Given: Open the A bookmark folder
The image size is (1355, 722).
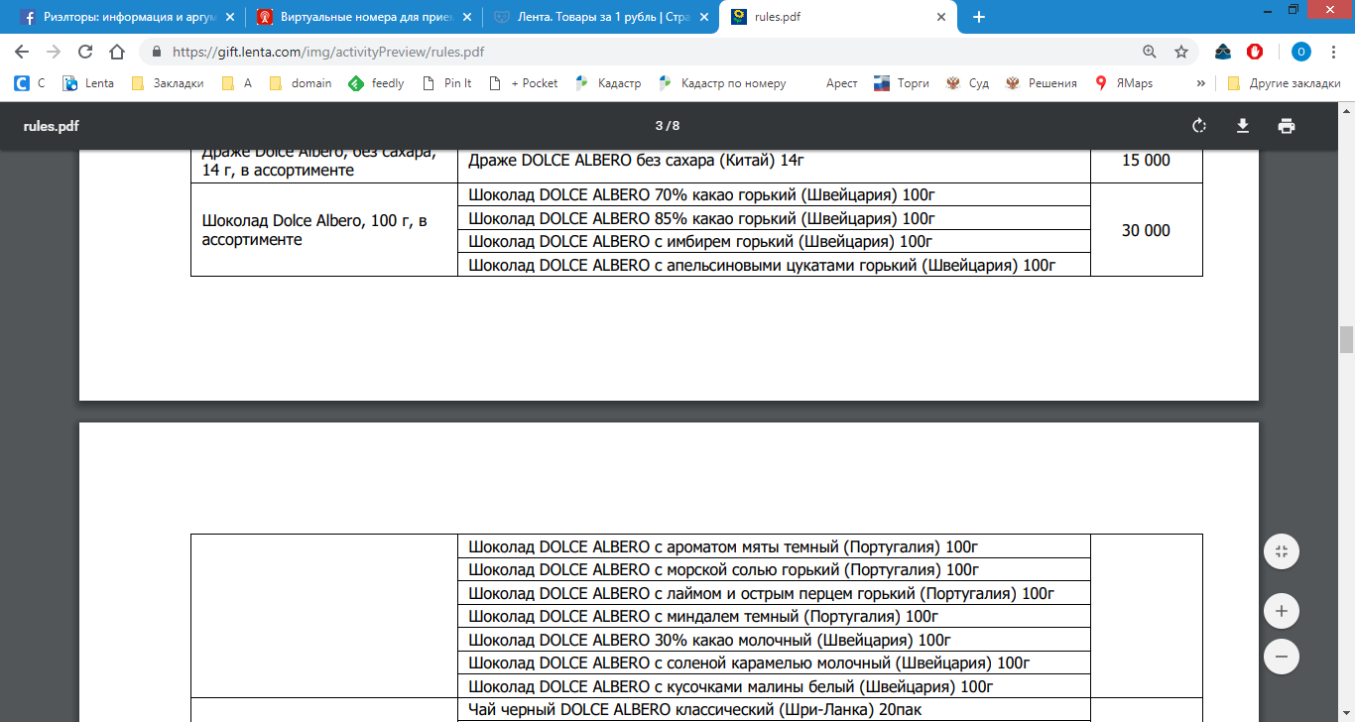Looking at the screenshot, I should 237,83.
